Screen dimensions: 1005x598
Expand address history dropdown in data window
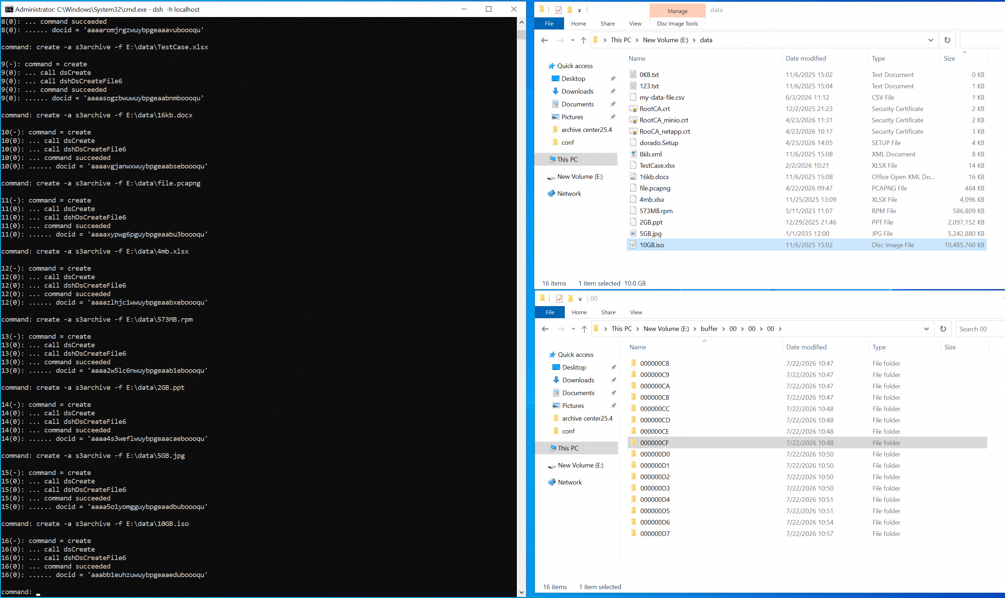931,40
